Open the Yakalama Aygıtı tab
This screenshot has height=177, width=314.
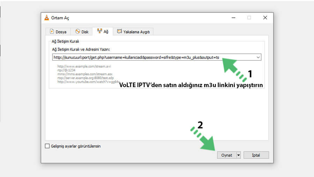(x=133, y=32)
